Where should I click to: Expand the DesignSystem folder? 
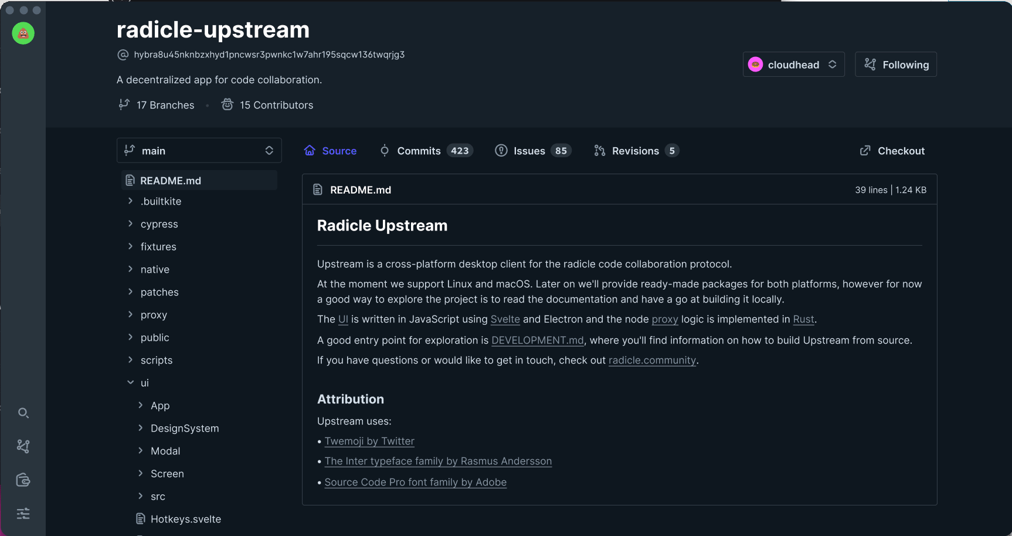pyautogui.click(x=184, y=428)
